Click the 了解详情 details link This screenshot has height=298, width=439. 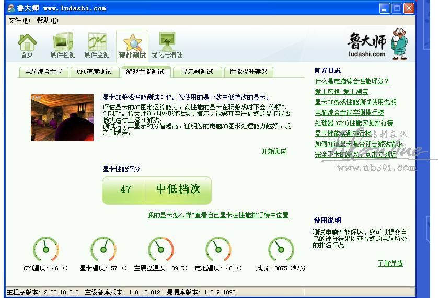point(390,263)
